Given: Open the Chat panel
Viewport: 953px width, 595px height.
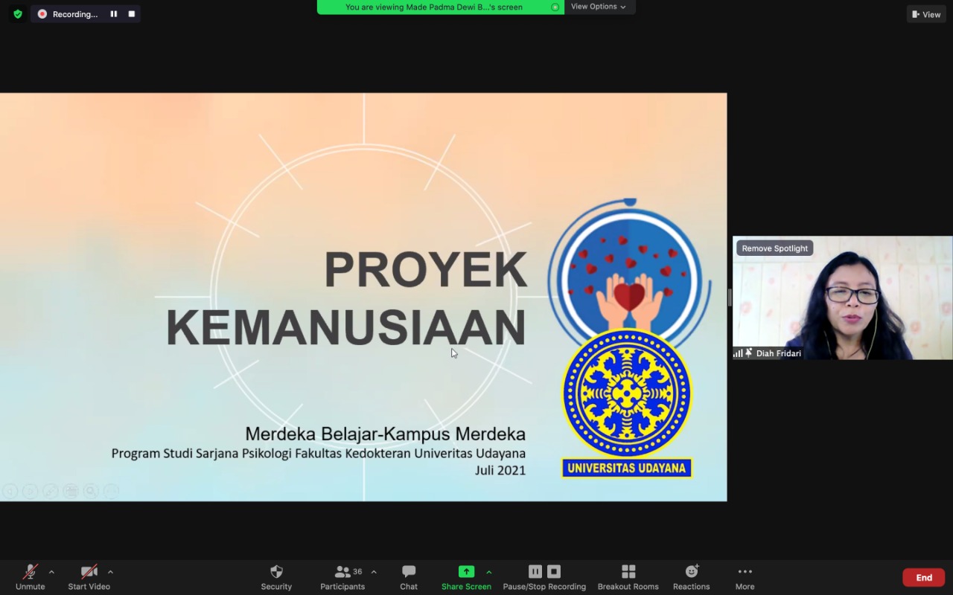Looking at the screenshot, I should [x=409, y=577].
